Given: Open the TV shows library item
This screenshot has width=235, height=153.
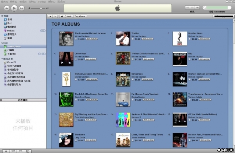Looking at the screenshot, I should [10, 27].
